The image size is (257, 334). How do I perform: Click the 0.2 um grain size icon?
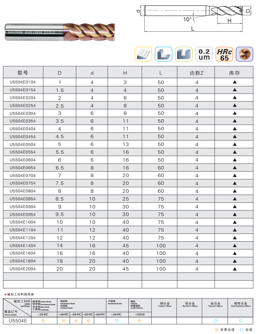coord(204,54)
